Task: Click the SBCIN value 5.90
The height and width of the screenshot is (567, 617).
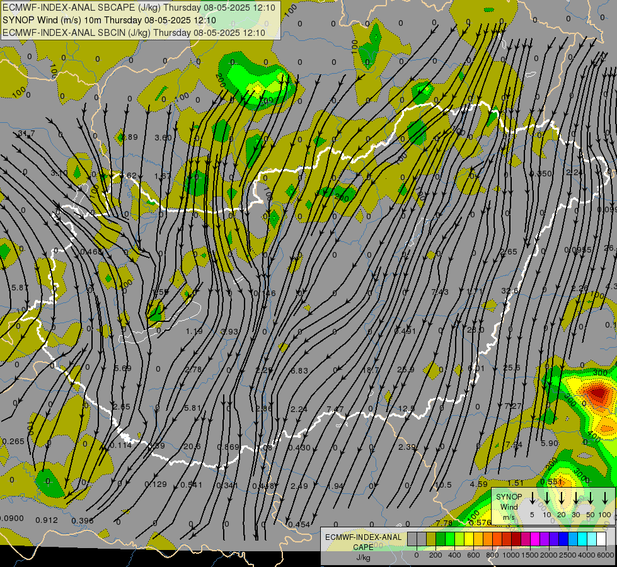Action: tap(550, 444)
